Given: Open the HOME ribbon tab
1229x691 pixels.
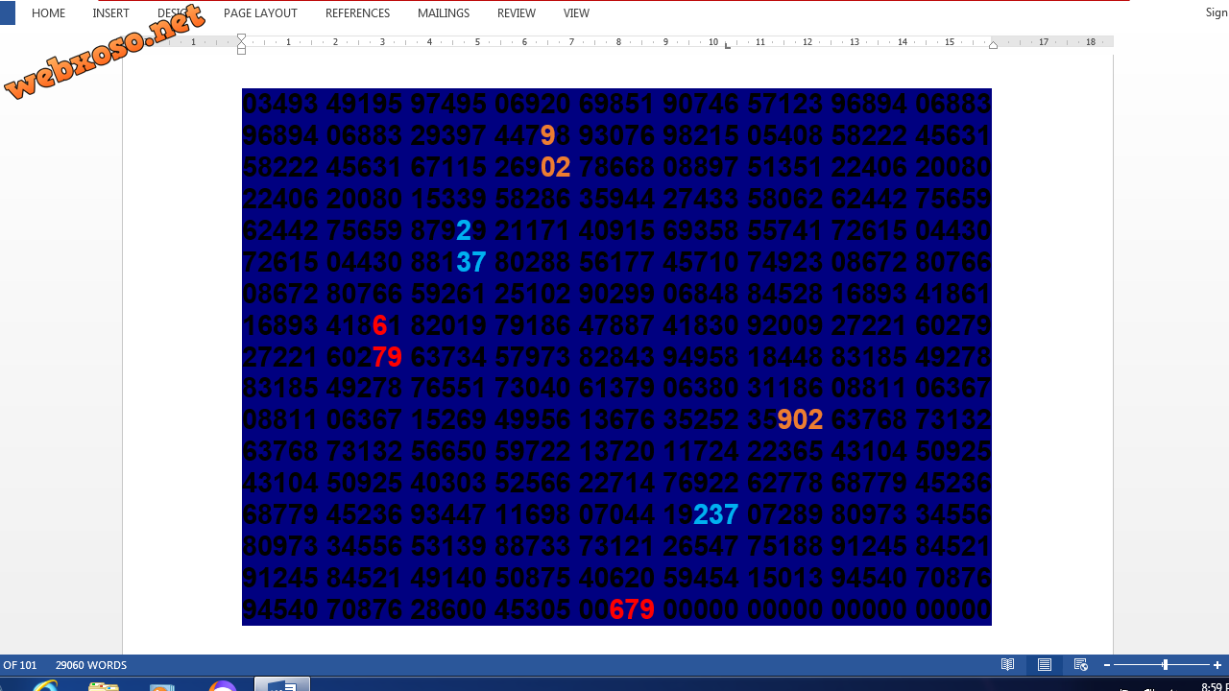Looking at the screenshot, I should click(x=48, y=13).
